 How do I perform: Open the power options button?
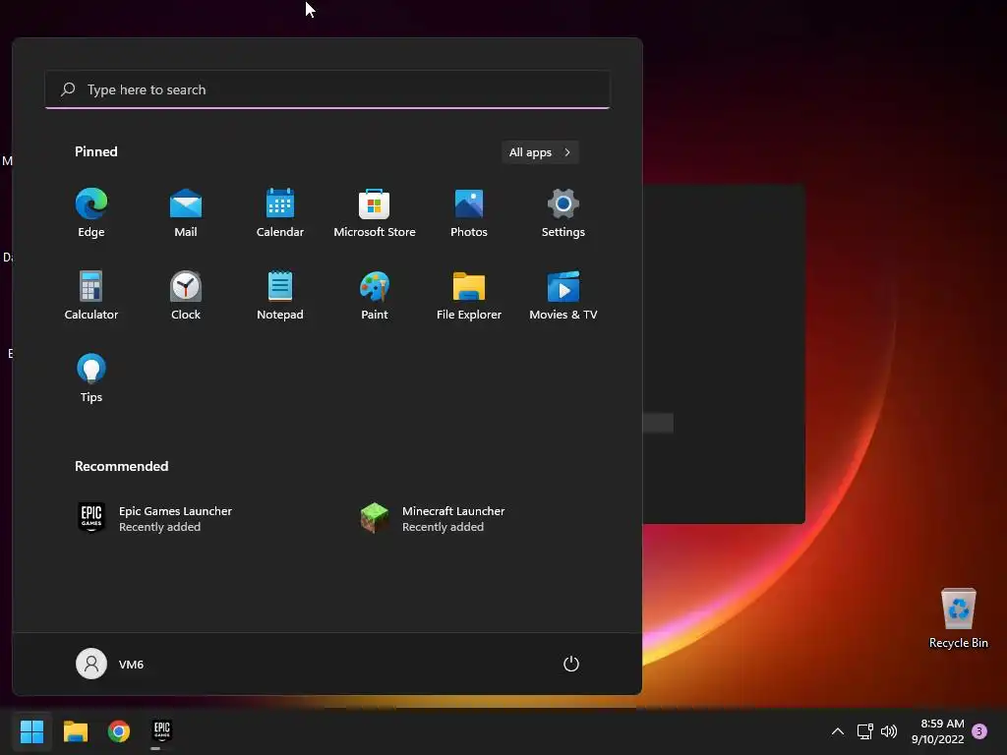(x=571, y=664)
